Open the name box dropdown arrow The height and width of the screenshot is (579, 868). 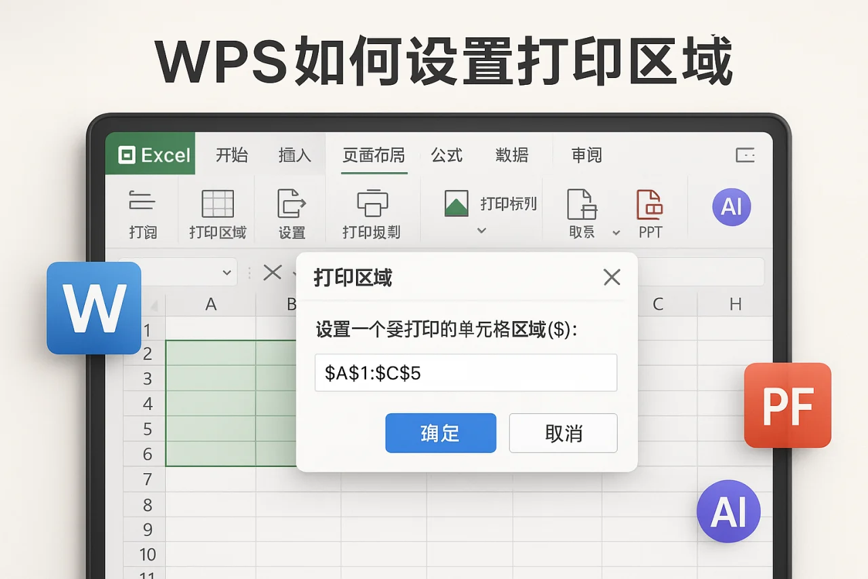coord(226,272)
